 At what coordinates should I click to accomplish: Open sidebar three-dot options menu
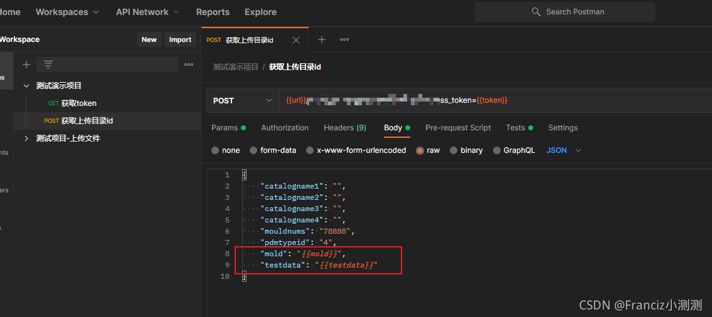tap(189, 65)
